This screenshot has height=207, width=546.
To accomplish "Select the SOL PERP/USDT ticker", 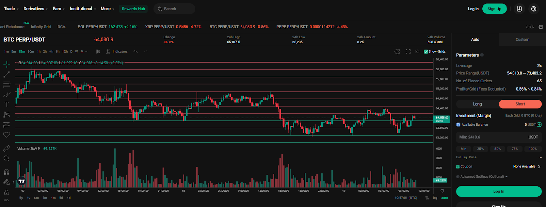I will [x=107, y=27].
